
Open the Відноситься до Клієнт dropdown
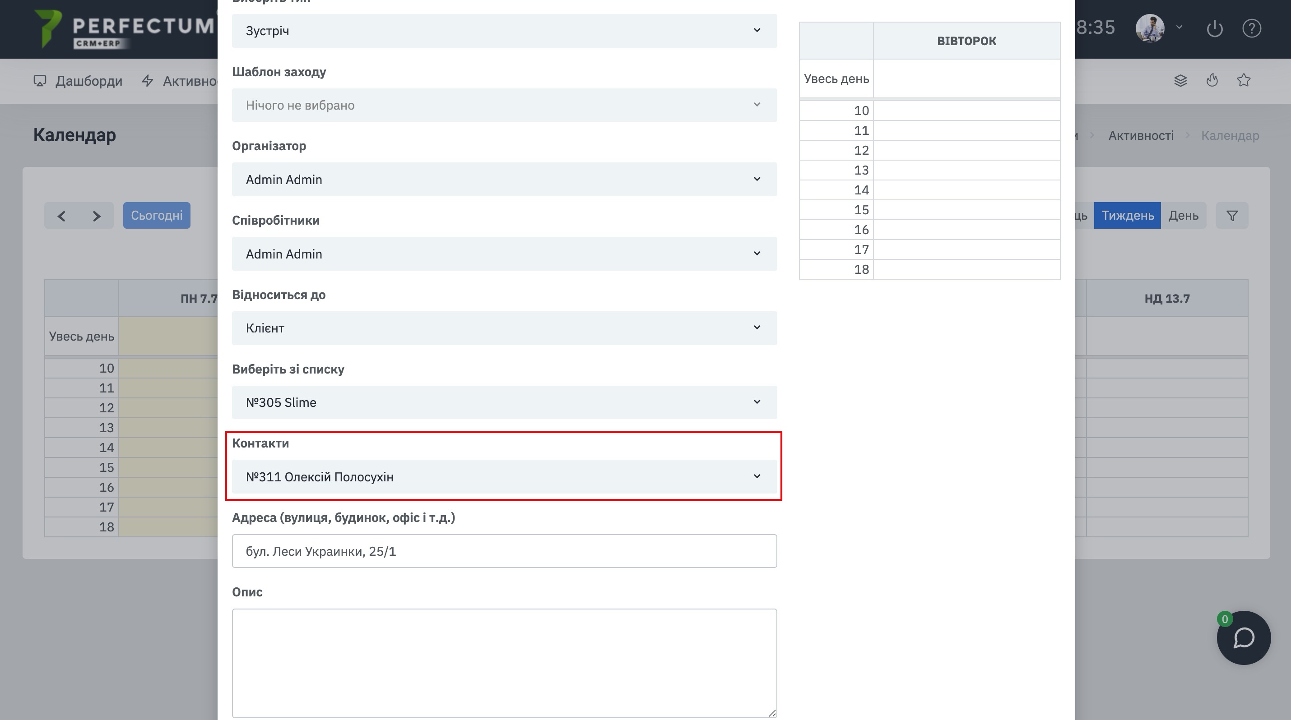[x=504, y=328]
